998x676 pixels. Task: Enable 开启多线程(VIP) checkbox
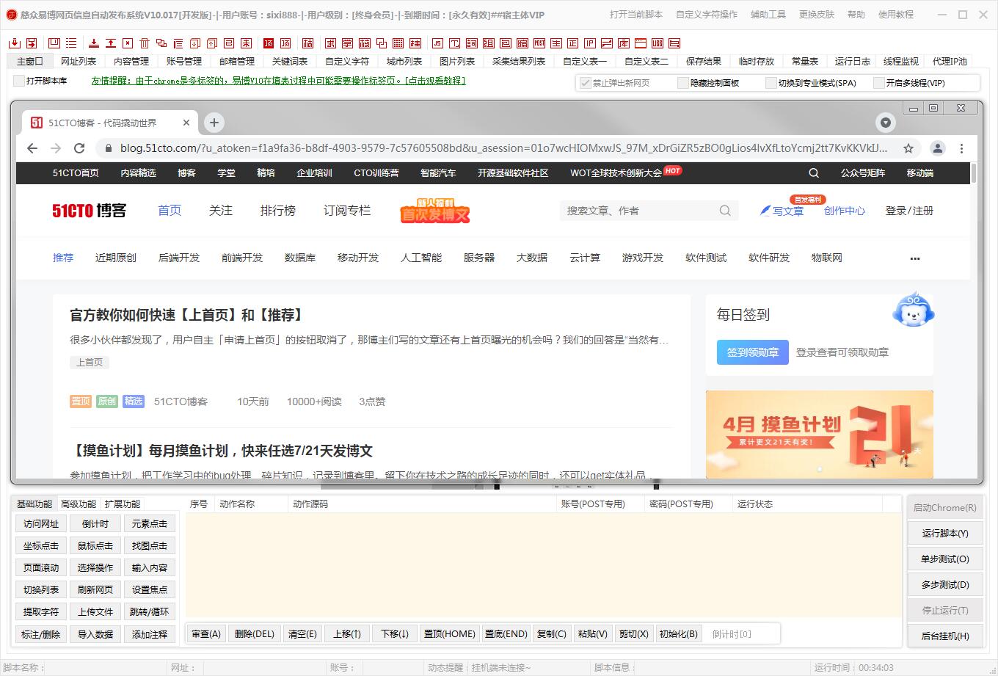click(878, 83)
